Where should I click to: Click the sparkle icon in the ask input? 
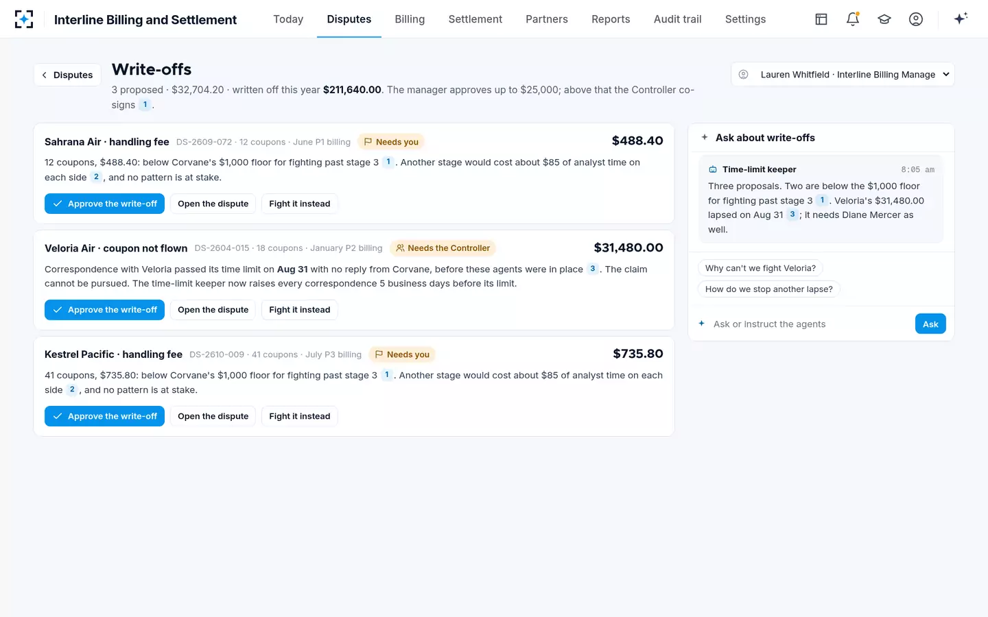(x=702, y=324)
